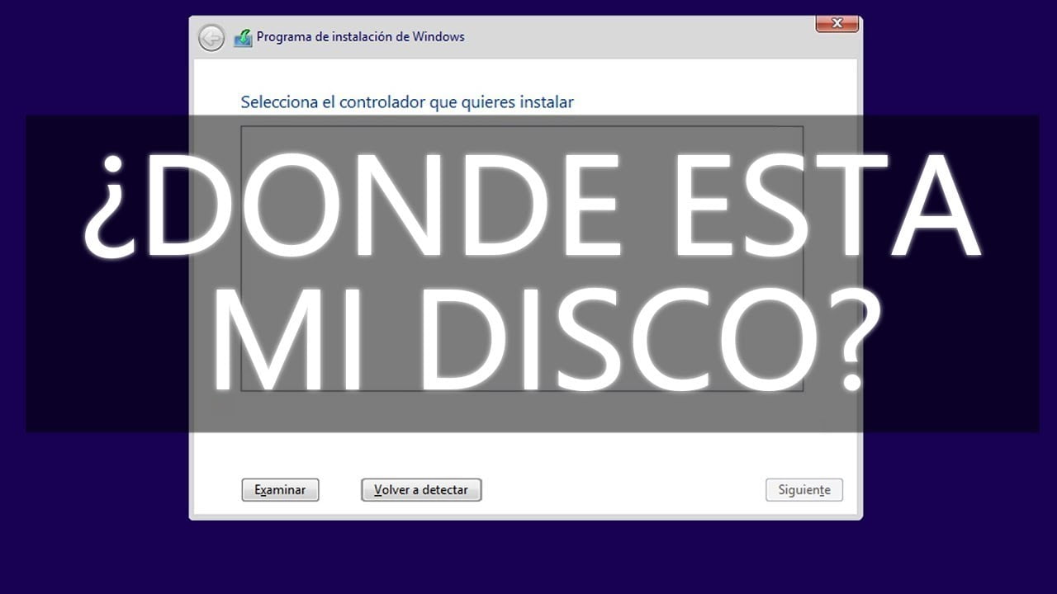The image size is (1057, 594).
Task: Click the Windows setup program icon
Action: coord(243,38)
